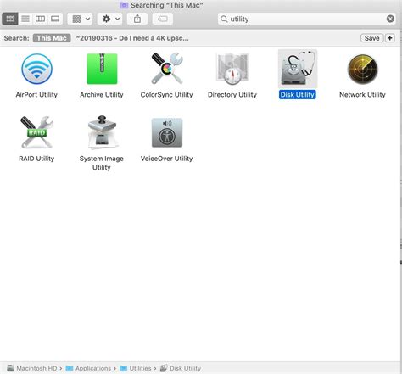Click the highlighted Disk Utility label
The image size is (402, 374).
pyautogui.click(x=298, y=95)
